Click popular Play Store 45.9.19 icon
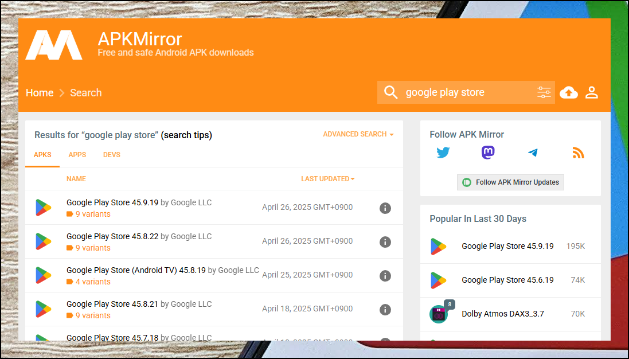 coord(439,247)
